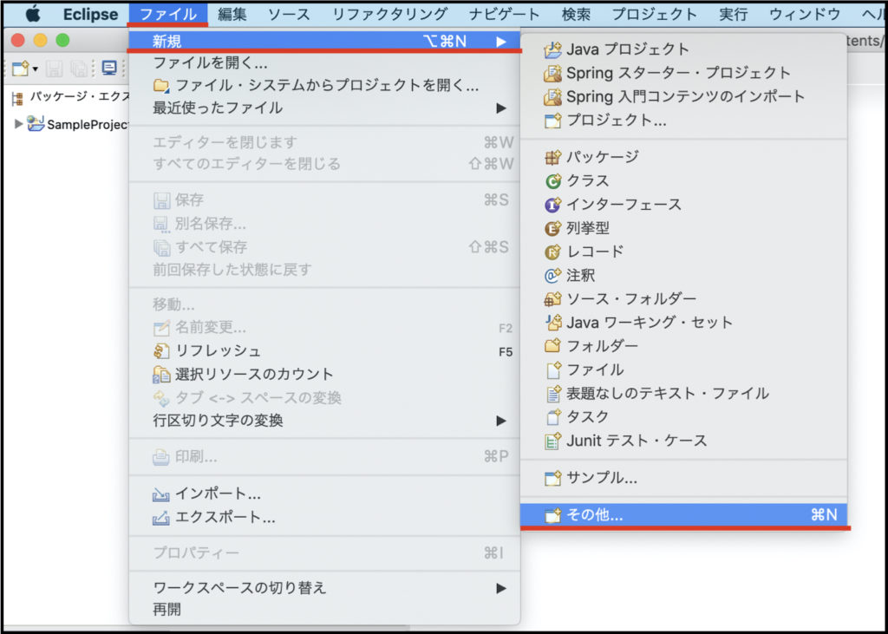Expand the 最近使ったファイル submenu
Viewport: 888px width, 634px height.
point(324,108)
